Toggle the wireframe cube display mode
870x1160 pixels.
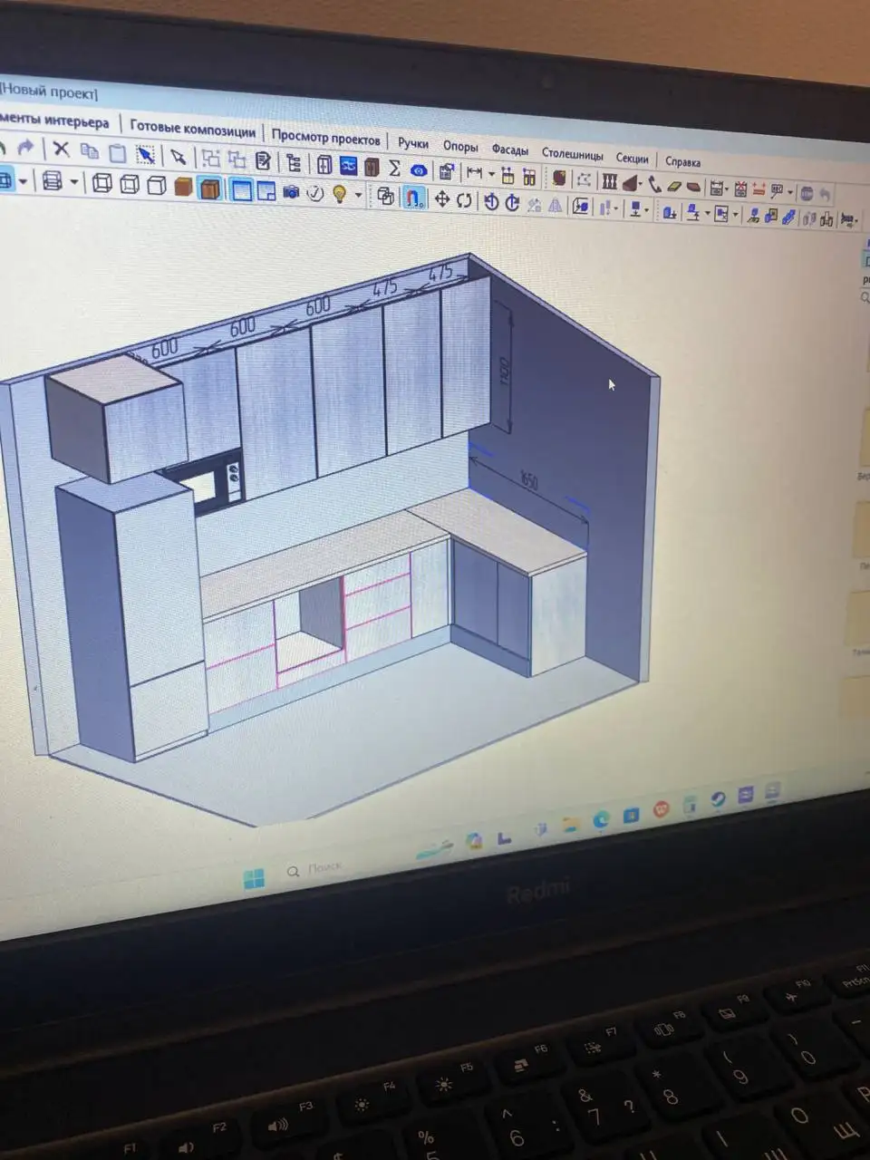(x=102, y=184)
